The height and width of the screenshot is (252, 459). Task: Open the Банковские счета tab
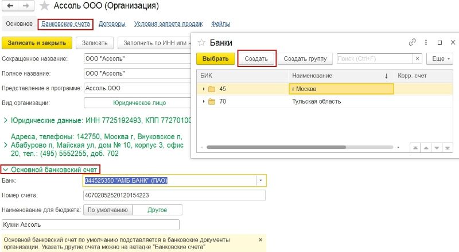[x=65, y=24]
